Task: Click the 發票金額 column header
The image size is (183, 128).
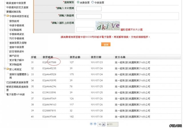Action: pyautogui.click(x=75, y=57)
